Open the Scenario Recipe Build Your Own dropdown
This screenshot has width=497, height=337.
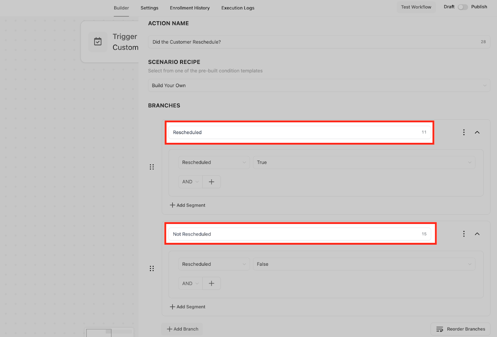click(319, 85)
